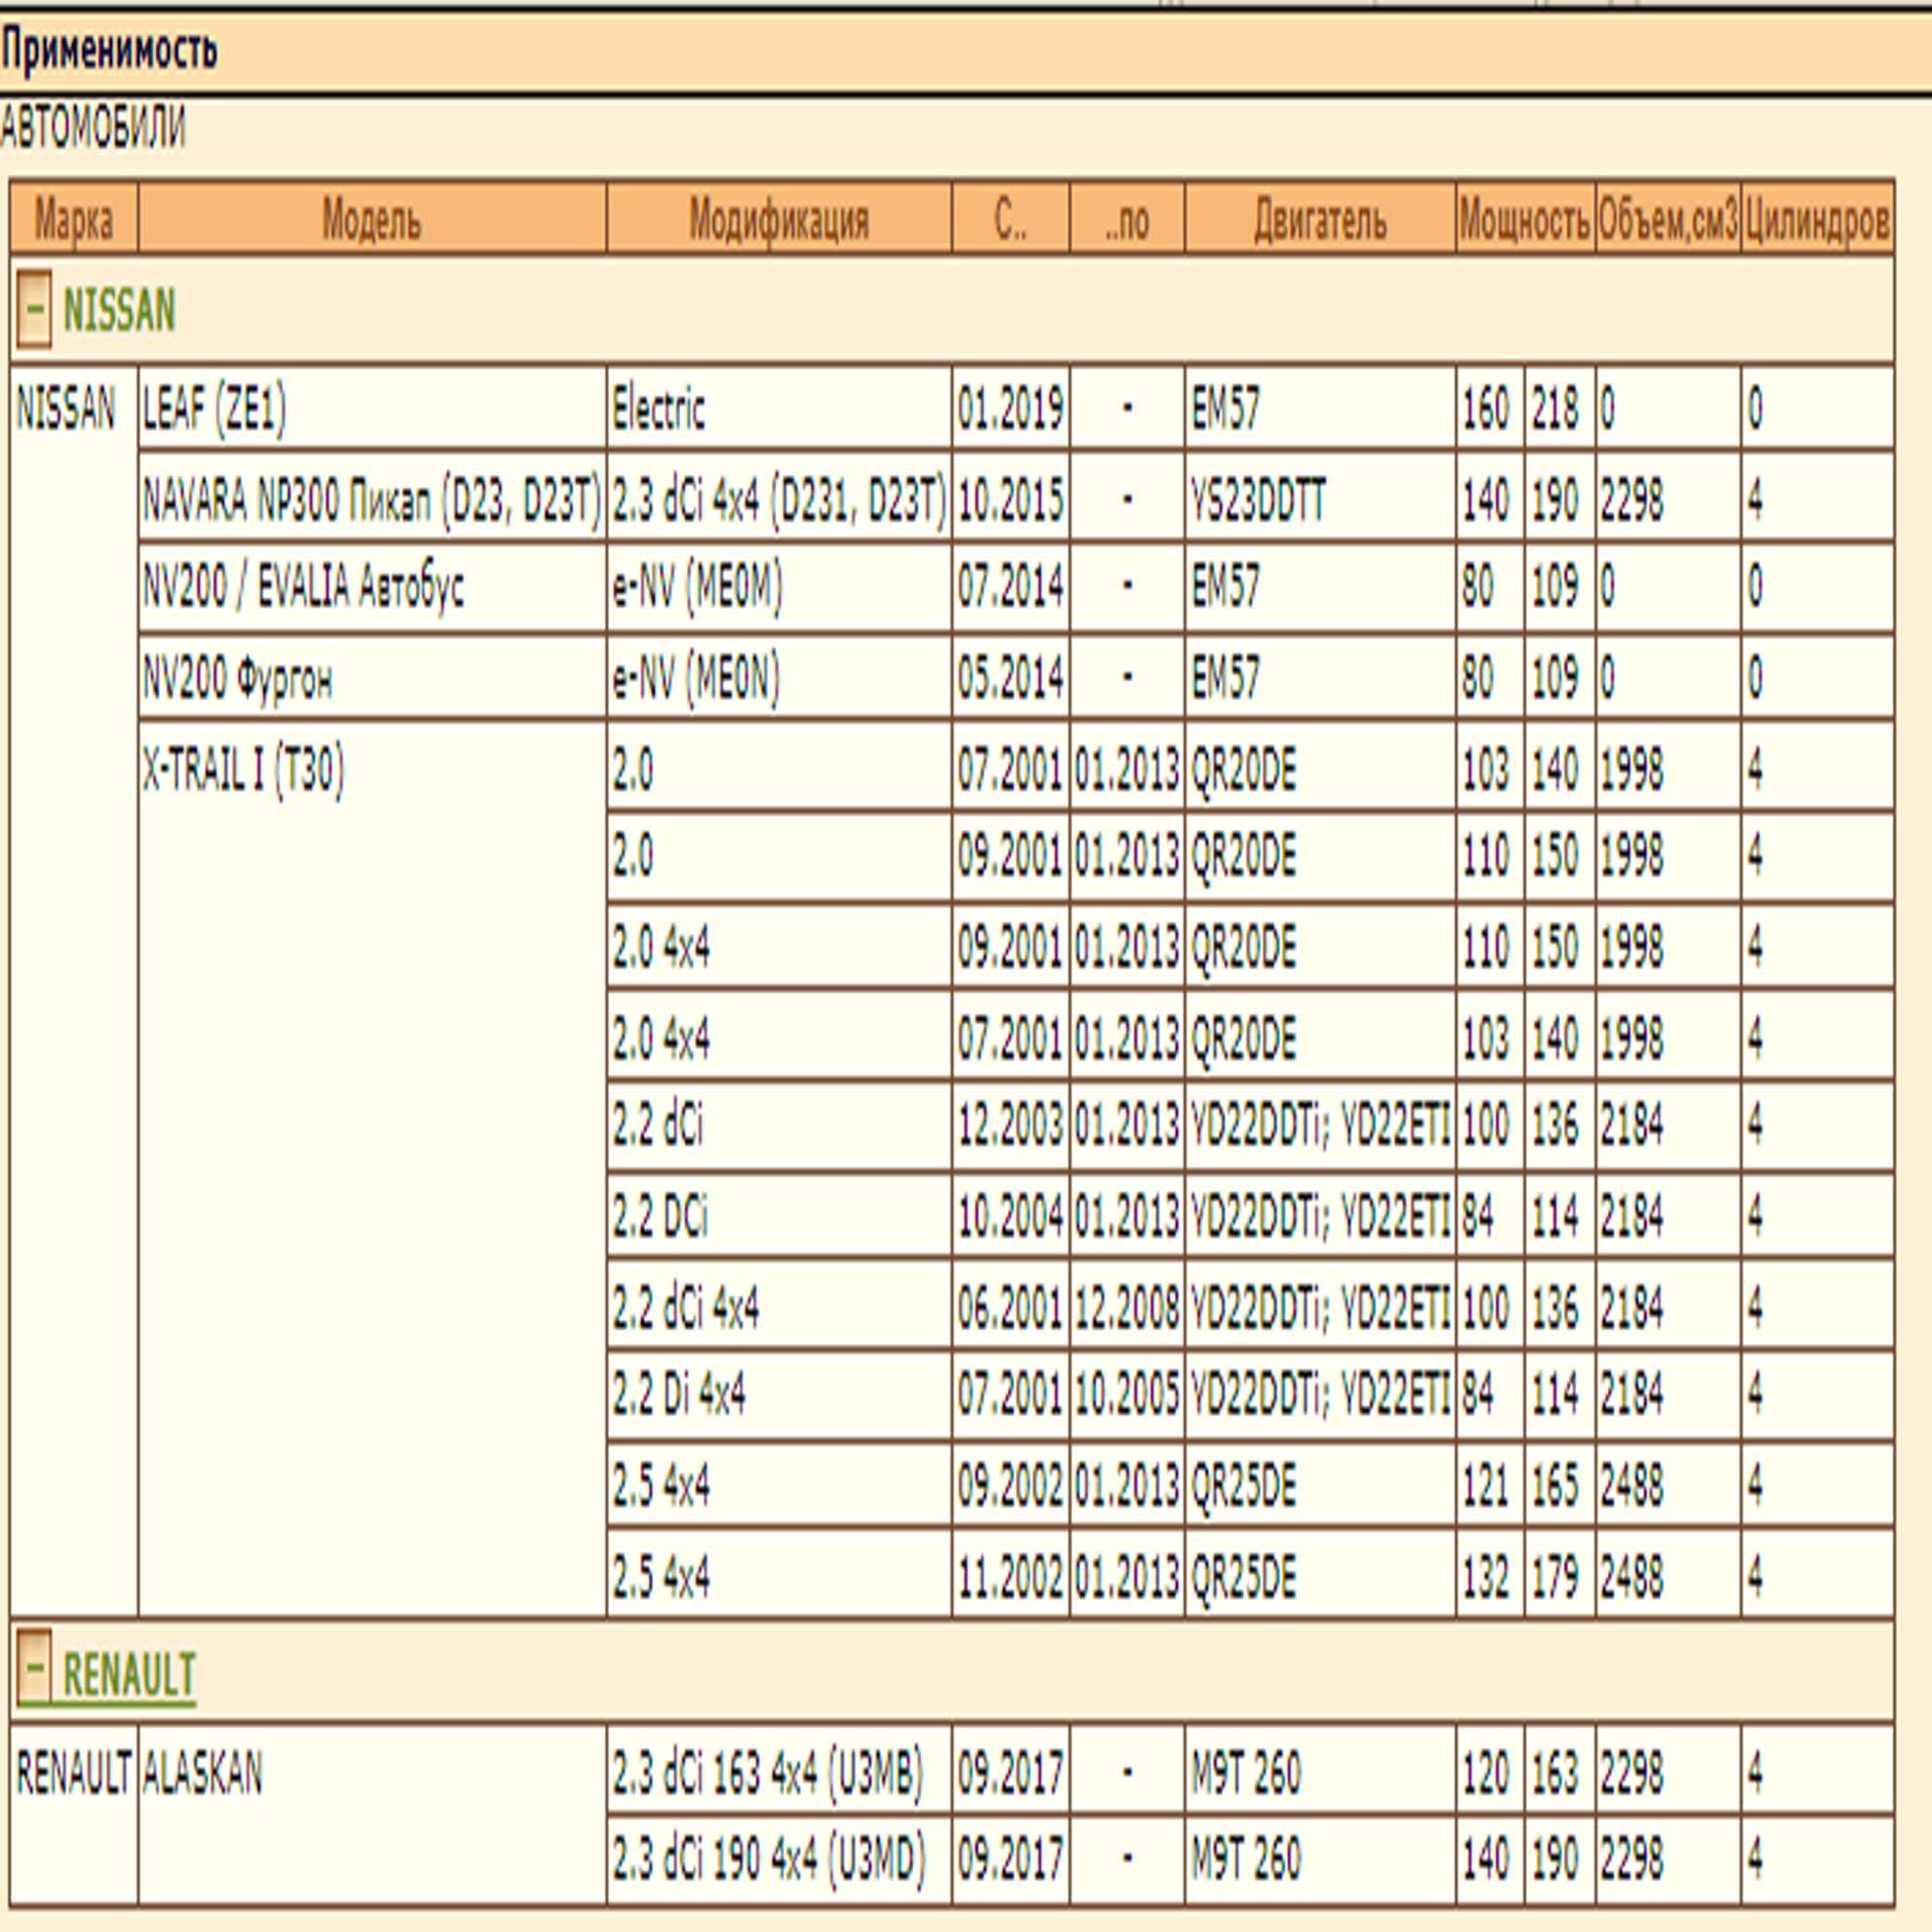This screenshot has height=1932, width=1932.
Task: Collapse the RENAULT group with minus icon
Action: (33, 1673)
